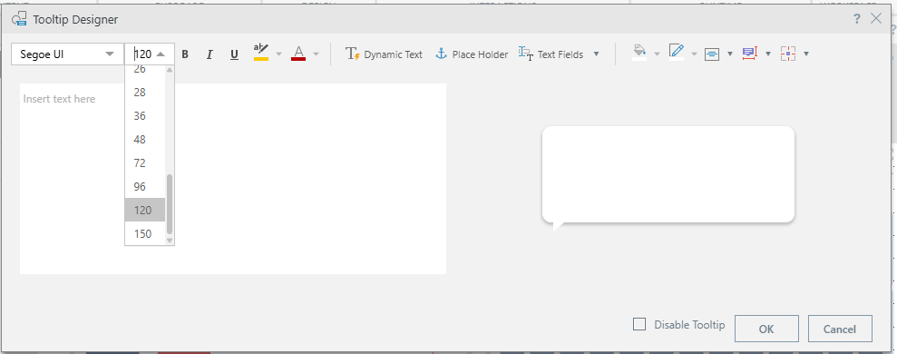Click the Tooltip Designer title icon

click(19, 19)
